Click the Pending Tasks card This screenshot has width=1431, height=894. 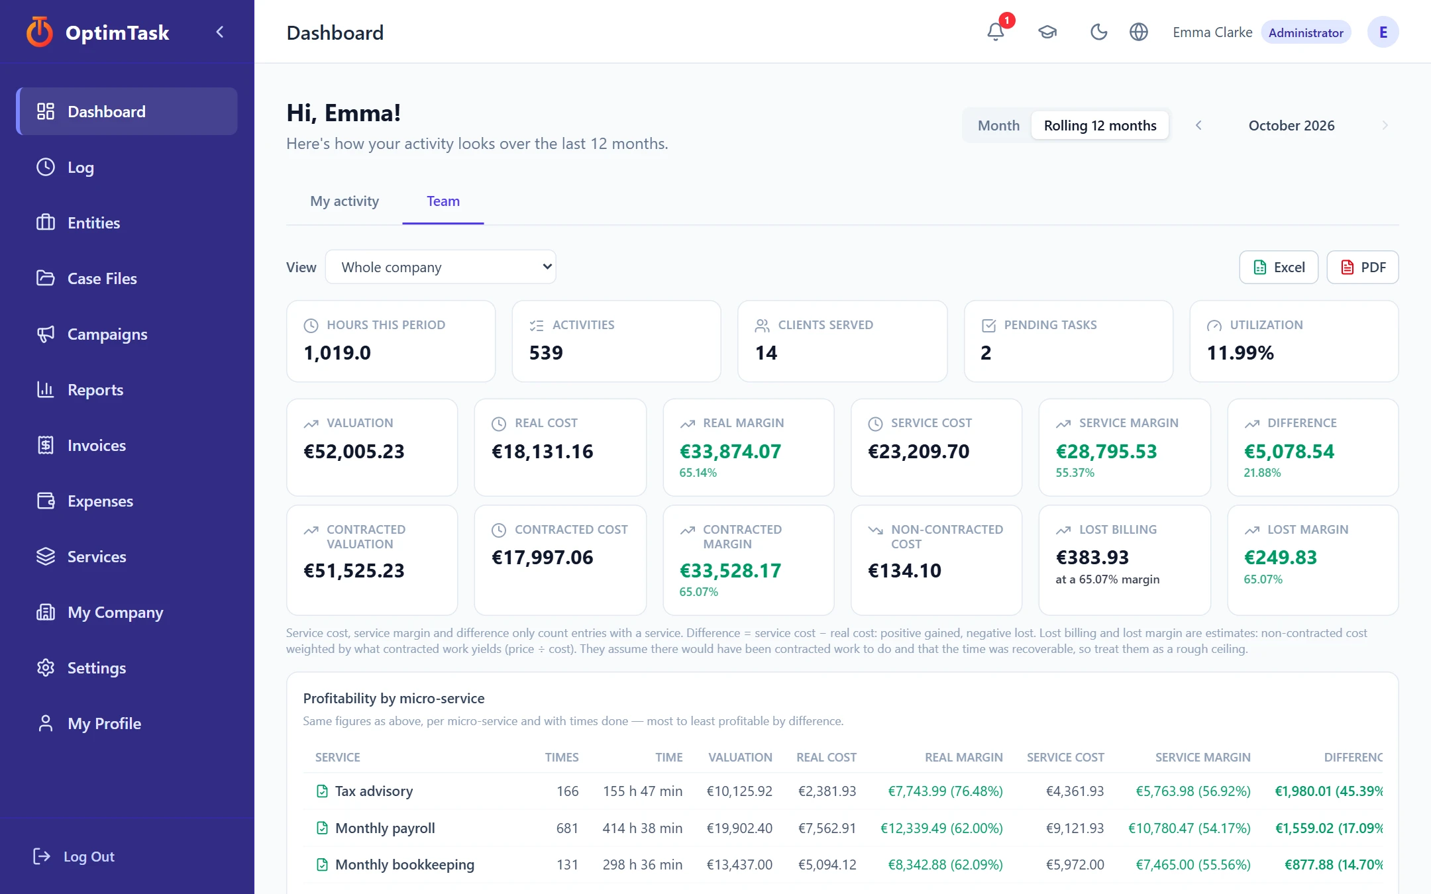click(x=1068, y=341)
